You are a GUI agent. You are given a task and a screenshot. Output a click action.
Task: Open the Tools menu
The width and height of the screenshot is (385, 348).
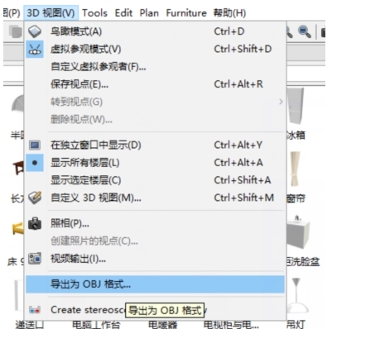click(x=94, y=13)
